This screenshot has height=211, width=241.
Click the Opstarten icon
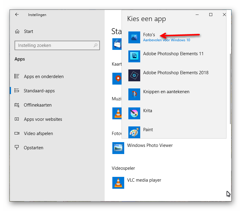[17, 147]
